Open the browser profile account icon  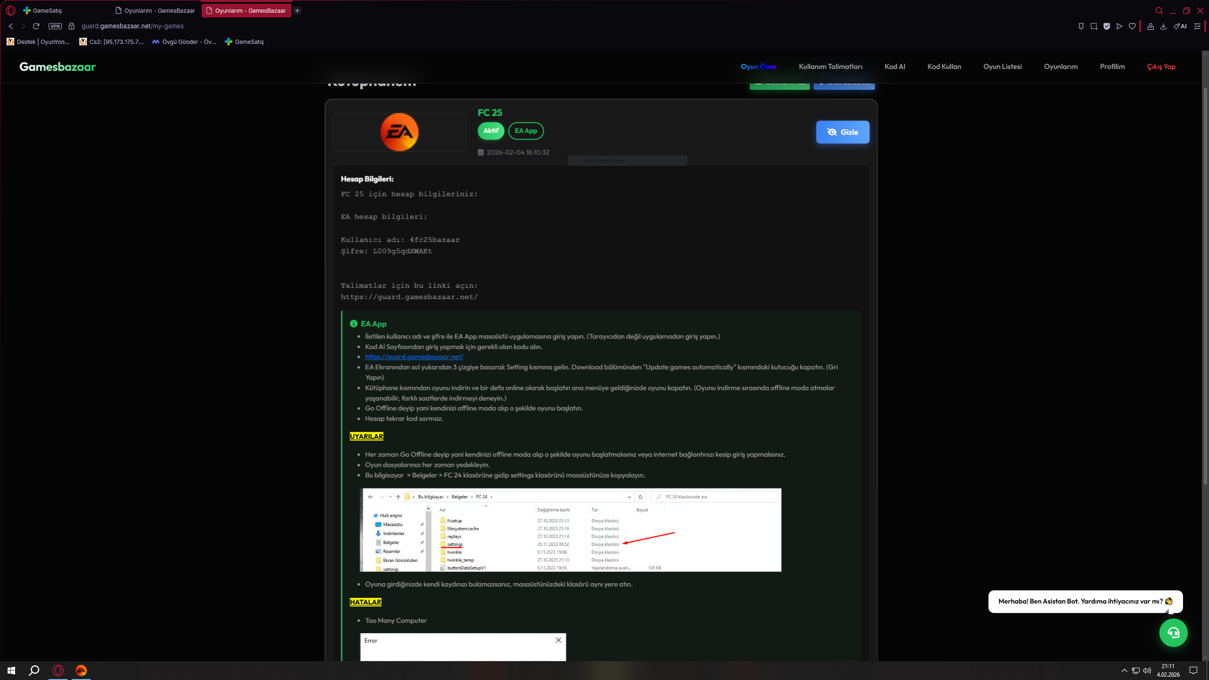(1150, 26)
